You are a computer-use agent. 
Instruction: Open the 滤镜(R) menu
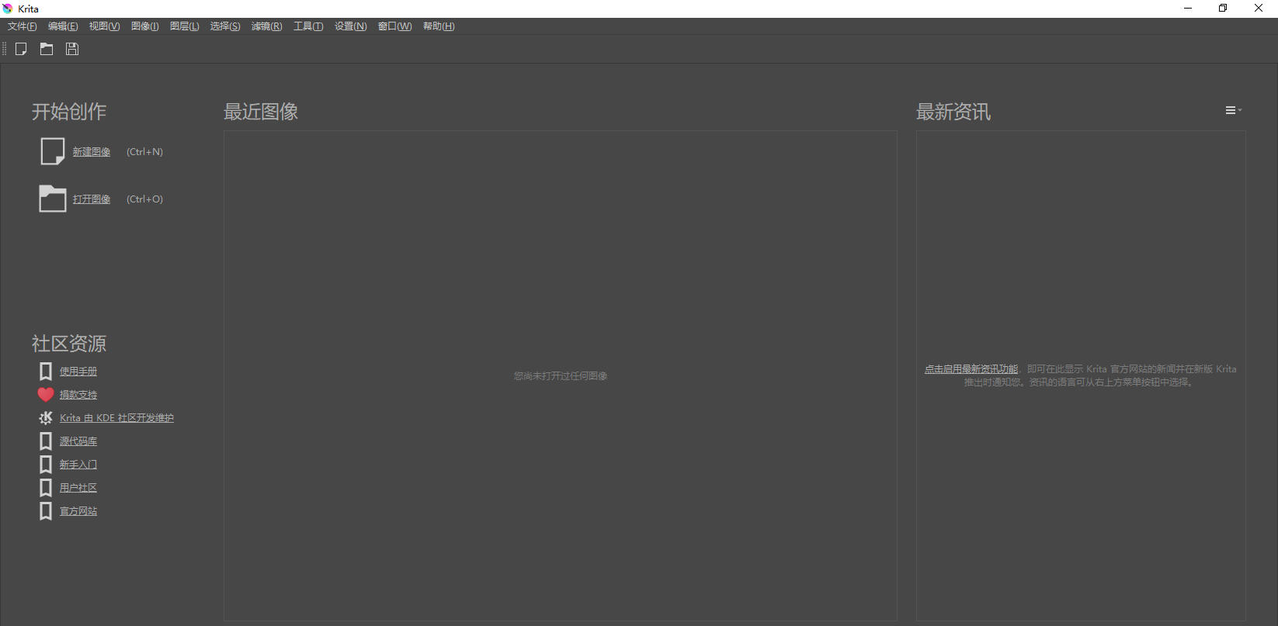266,26
